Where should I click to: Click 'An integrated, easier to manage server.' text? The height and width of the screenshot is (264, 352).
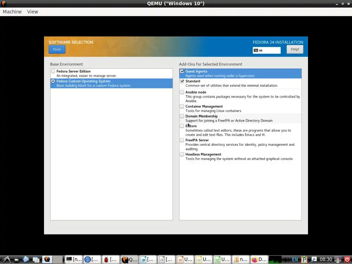[x=87, y=76]
